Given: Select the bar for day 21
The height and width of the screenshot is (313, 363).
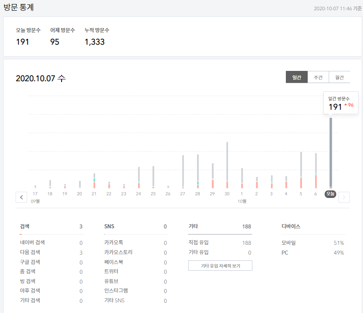Looking at the screenshot, I should click(x=94, y=181).
